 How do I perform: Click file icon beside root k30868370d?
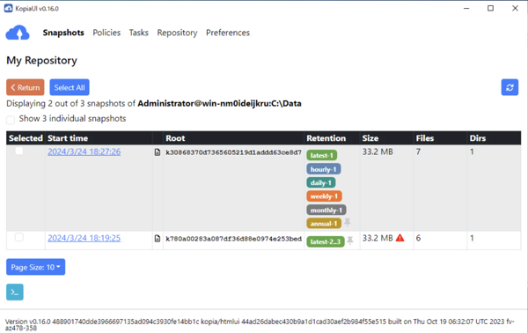(158, 152)
